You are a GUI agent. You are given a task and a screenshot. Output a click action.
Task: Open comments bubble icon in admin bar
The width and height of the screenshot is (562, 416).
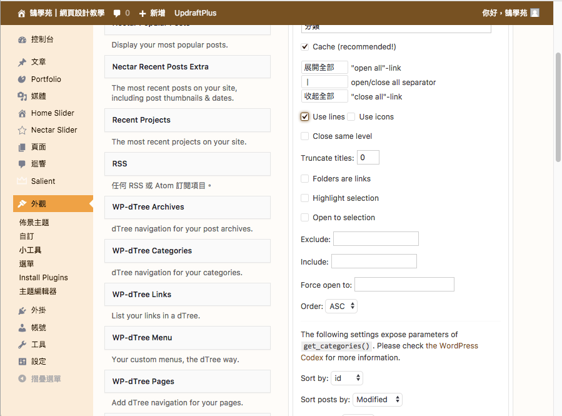click(117, 13)
